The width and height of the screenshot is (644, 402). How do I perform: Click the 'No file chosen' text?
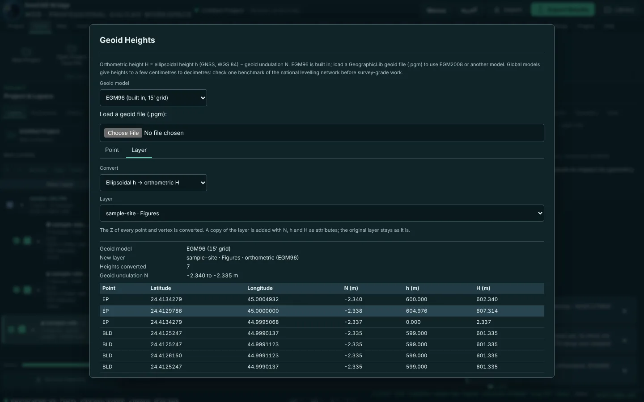click(164, 133)
